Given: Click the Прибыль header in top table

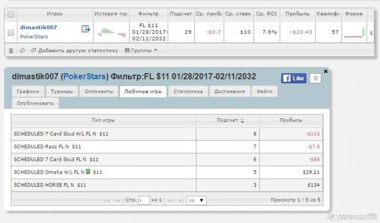Looking at the screenshot, I should (297, 14).
